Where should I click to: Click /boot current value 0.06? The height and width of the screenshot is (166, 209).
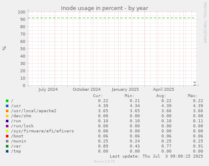click(103, 136)
